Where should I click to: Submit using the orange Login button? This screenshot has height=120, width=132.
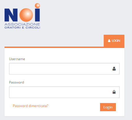coord(108,107)
